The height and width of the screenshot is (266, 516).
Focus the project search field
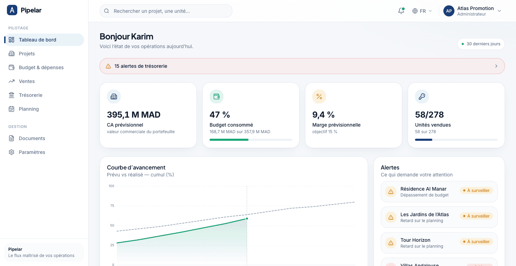point(166,11)
